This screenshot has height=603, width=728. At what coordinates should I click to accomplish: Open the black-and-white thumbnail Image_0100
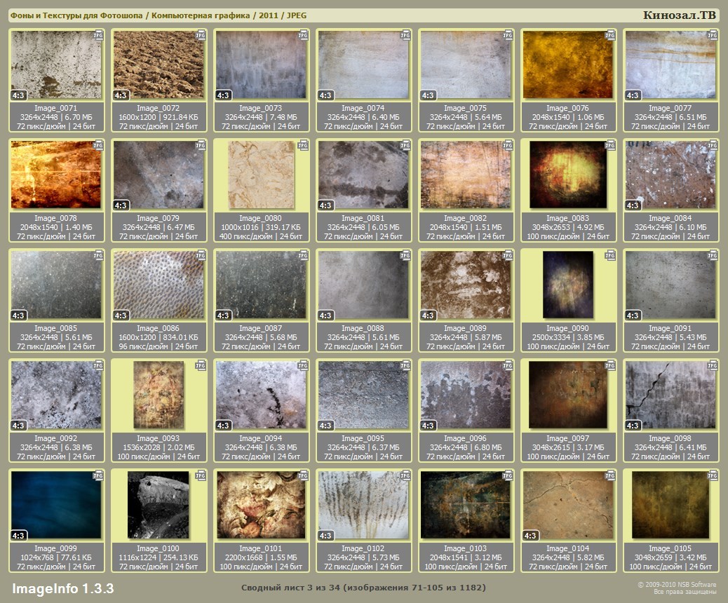click(158, 504)
